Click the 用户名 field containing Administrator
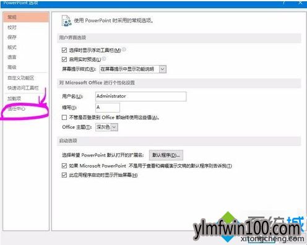Viewport: 307px width, 245px height. (x=141, y=97)
